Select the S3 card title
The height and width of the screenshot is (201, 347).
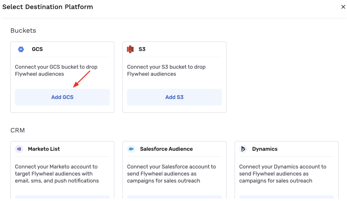pos(142,49)
